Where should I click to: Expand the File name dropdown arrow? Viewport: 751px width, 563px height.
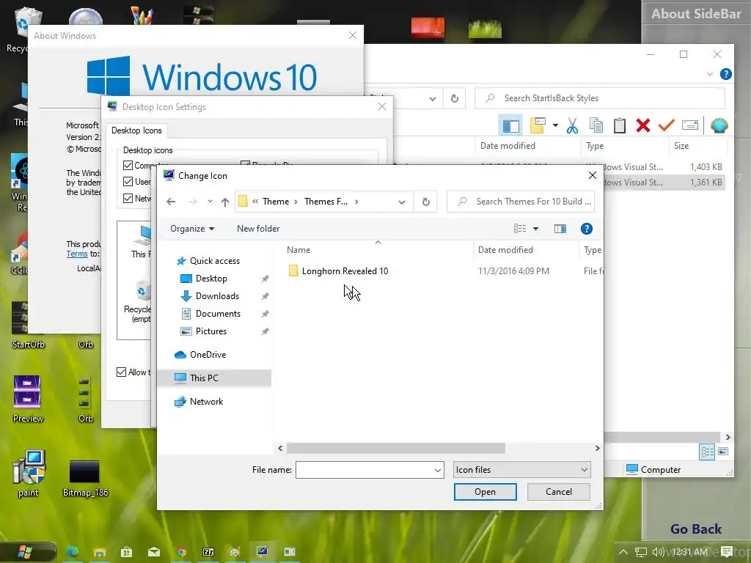point(437,470)
